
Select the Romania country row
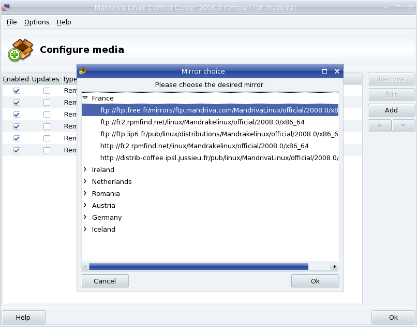point(210,194)
